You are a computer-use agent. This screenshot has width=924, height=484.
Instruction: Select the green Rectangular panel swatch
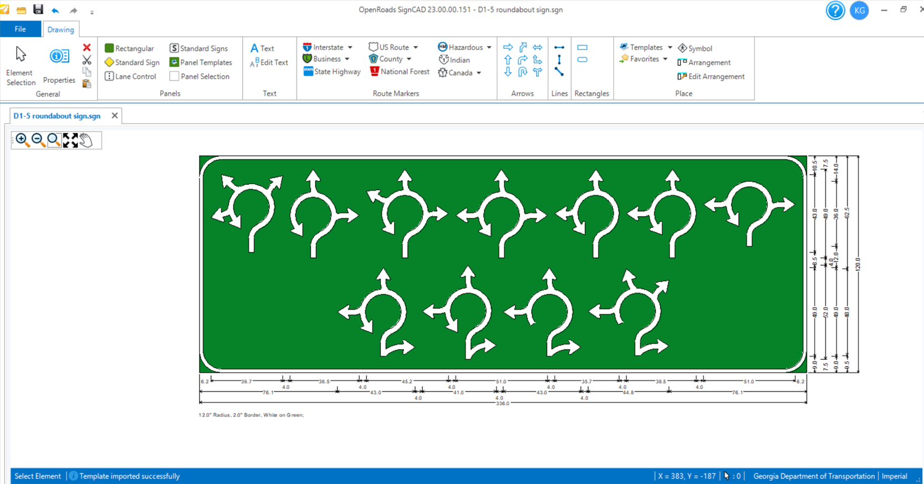[x=109, y=48]
